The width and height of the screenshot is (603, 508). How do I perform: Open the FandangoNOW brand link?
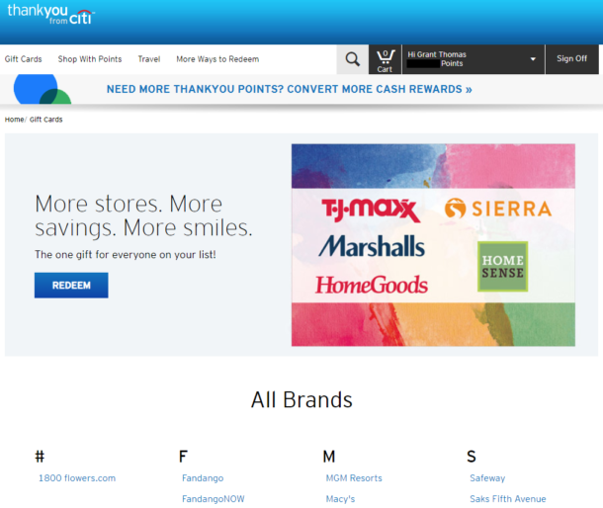pyautogui.click(x=214, y=499)
